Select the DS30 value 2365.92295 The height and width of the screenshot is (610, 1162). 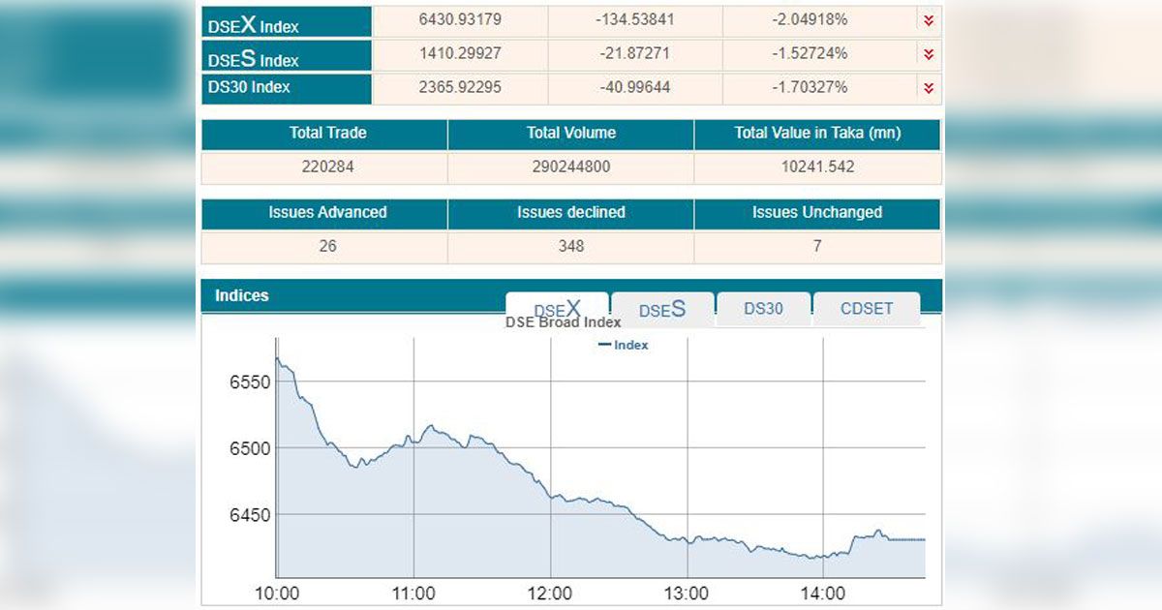(x=460, y=87)
